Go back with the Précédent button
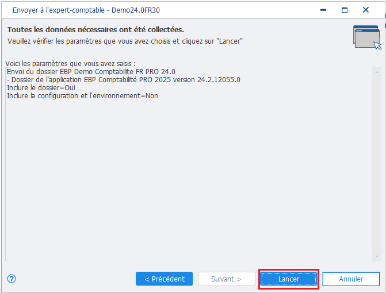 click(164, 279)
